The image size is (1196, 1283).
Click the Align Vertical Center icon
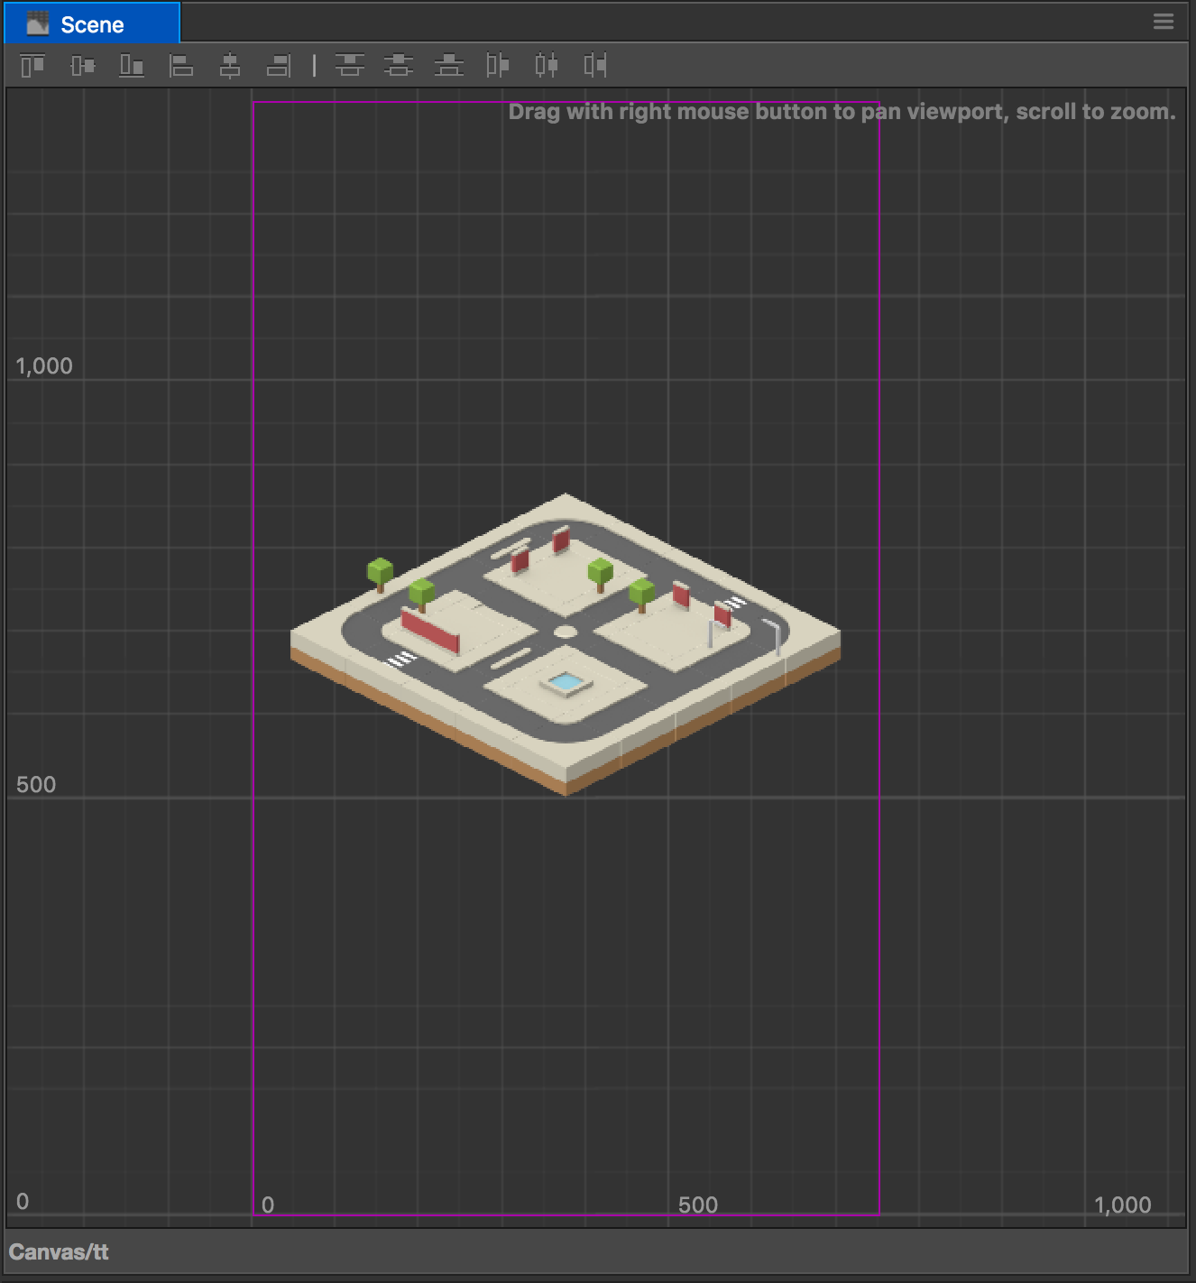point(82,65)
